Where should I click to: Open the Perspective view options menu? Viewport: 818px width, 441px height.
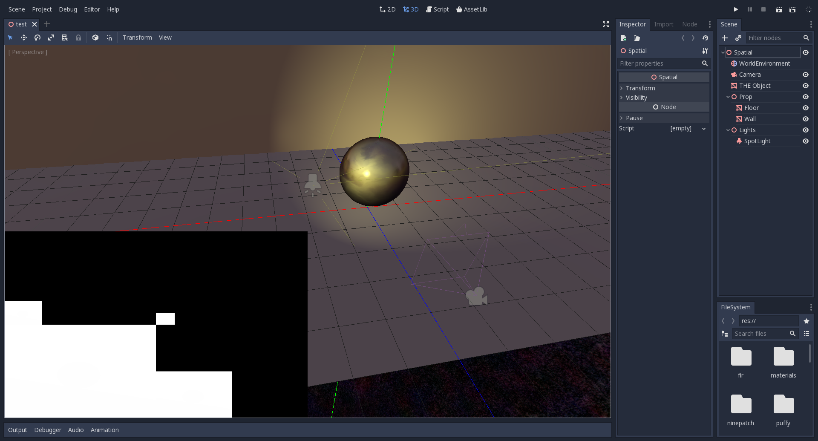tap(28, 52)
